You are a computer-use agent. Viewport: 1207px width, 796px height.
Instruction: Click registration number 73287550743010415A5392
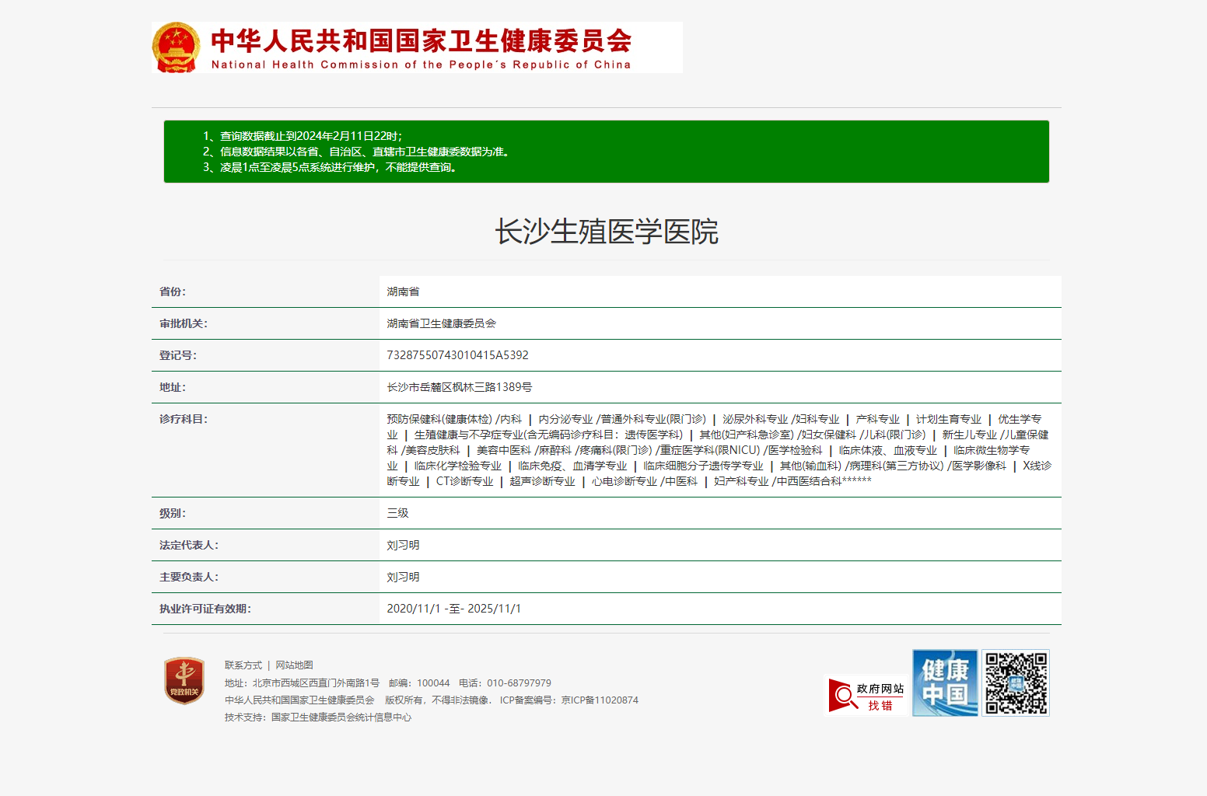click(457, 355)
